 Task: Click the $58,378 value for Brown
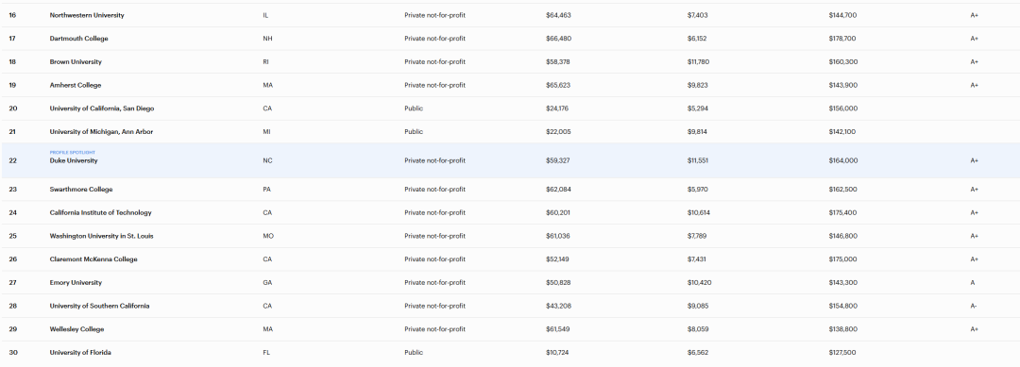(x=558, y=61)
